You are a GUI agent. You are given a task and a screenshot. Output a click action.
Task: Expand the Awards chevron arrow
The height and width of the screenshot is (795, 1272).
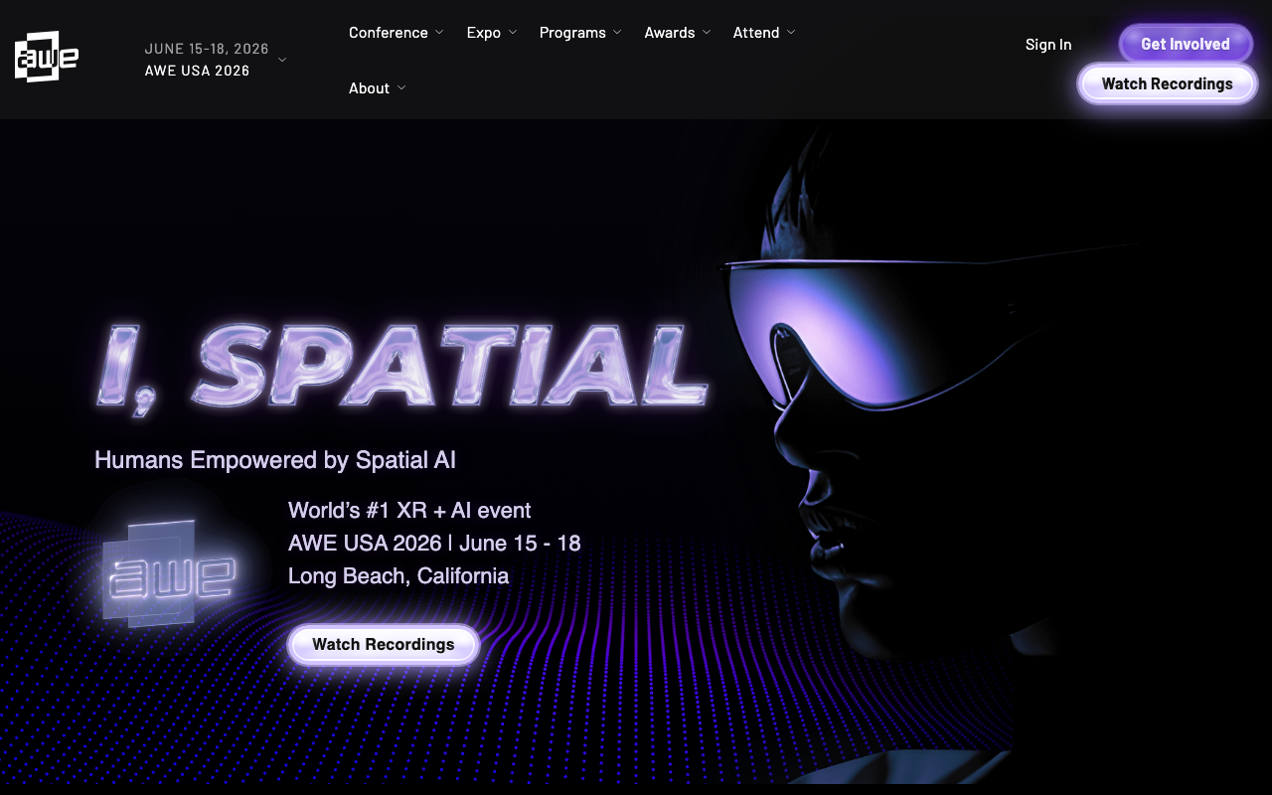coord(707,33)
